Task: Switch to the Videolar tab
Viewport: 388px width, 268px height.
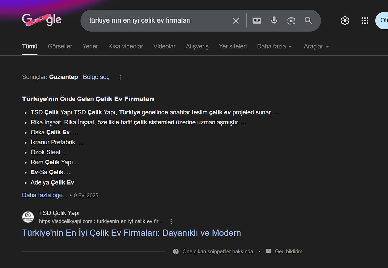Action: click(164, 46)
